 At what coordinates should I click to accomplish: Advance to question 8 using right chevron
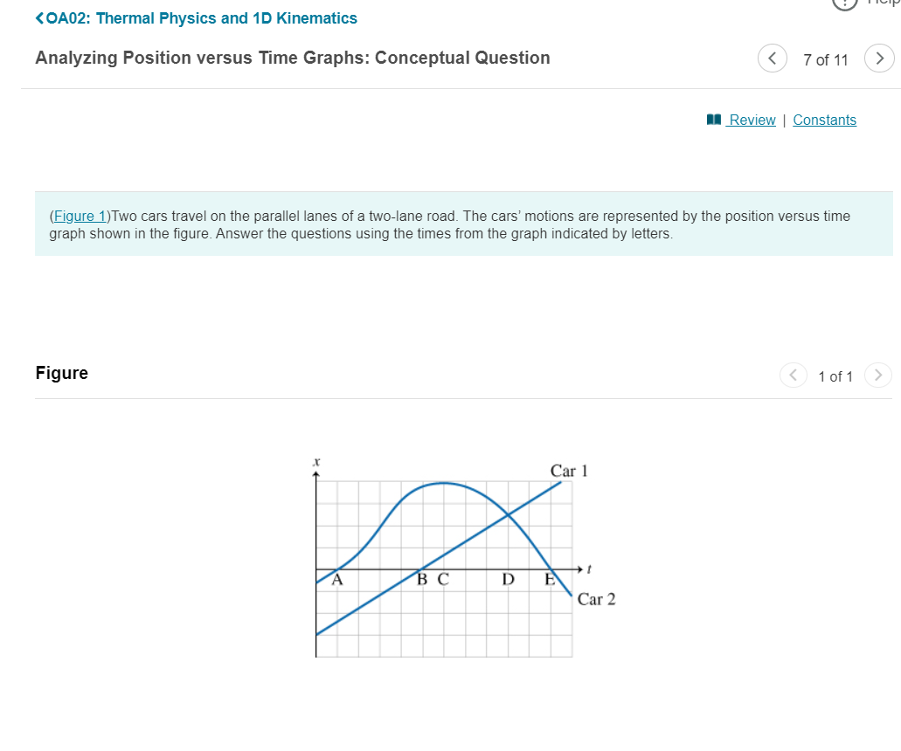pyautogui.click(x=879, y=58)
